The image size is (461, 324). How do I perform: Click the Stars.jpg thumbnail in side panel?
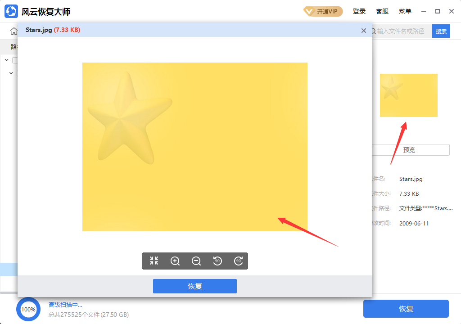pos(408,95)
